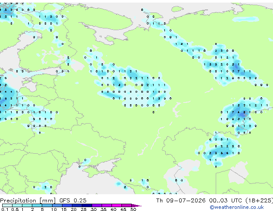Screen dimensions: 273x211
Task: Click the legend label "50"
Action: click(133, 209)
